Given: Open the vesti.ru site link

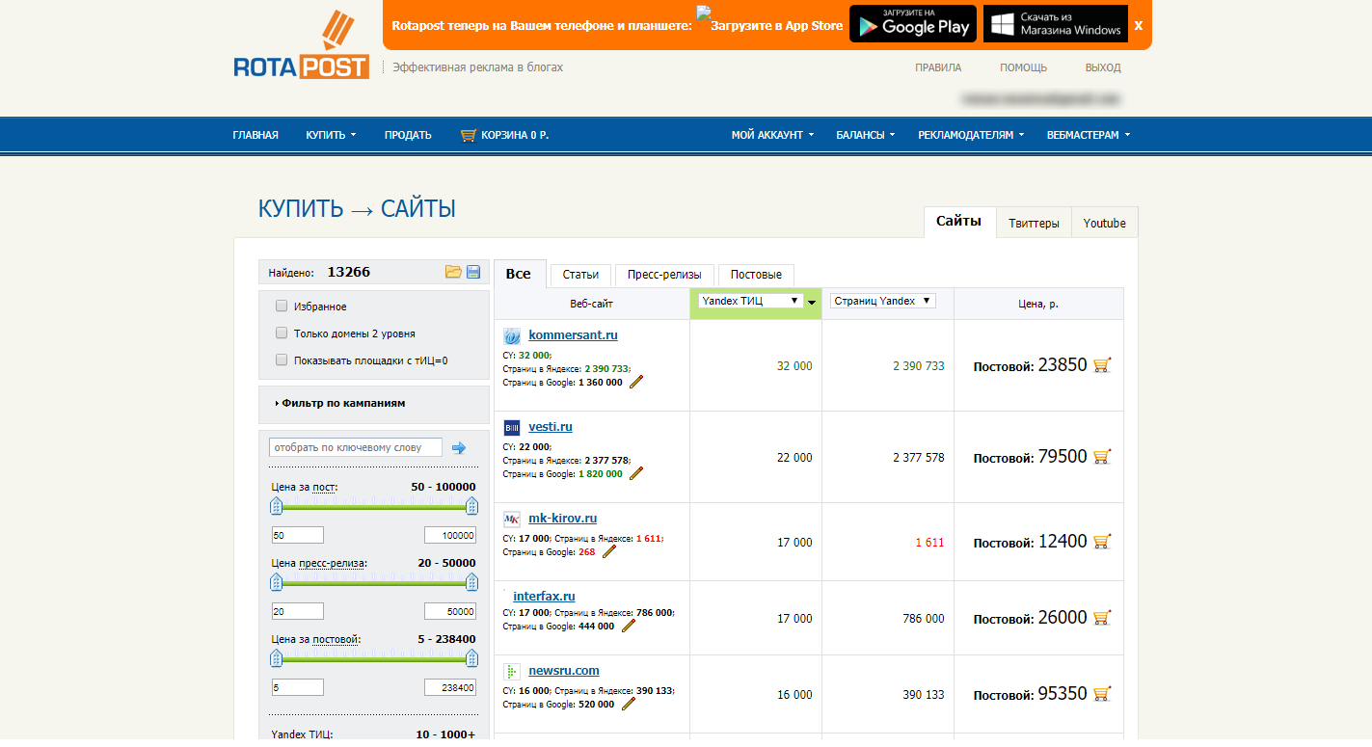Looking at the screenshot, I should pos(551,426).
